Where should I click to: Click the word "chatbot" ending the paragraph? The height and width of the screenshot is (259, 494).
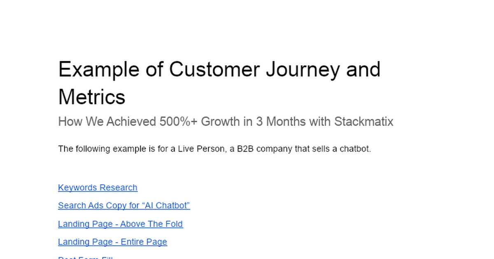[x=355, y=149]
